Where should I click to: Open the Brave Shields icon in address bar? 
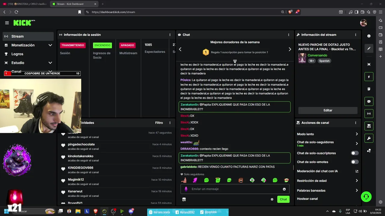pos(290,12)
